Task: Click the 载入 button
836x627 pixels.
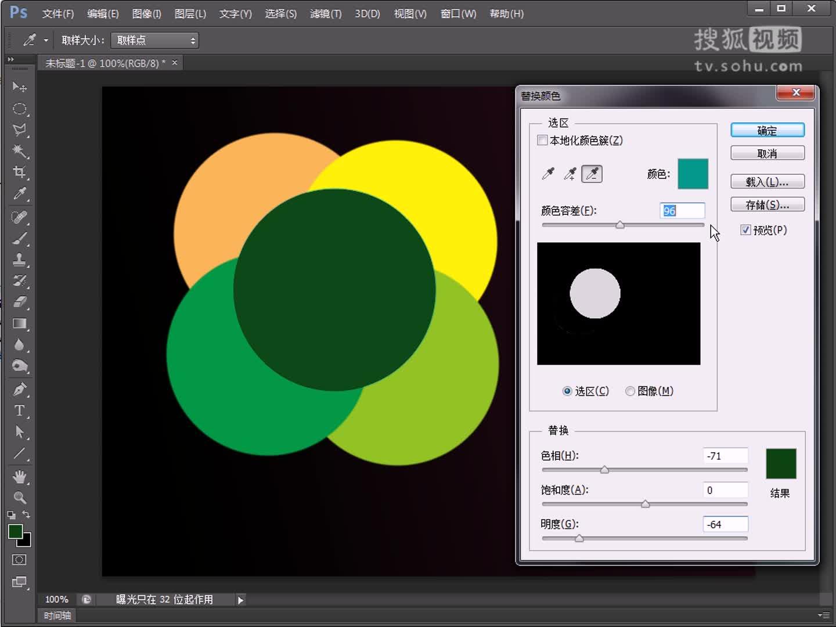Action: tap(767, 182)
